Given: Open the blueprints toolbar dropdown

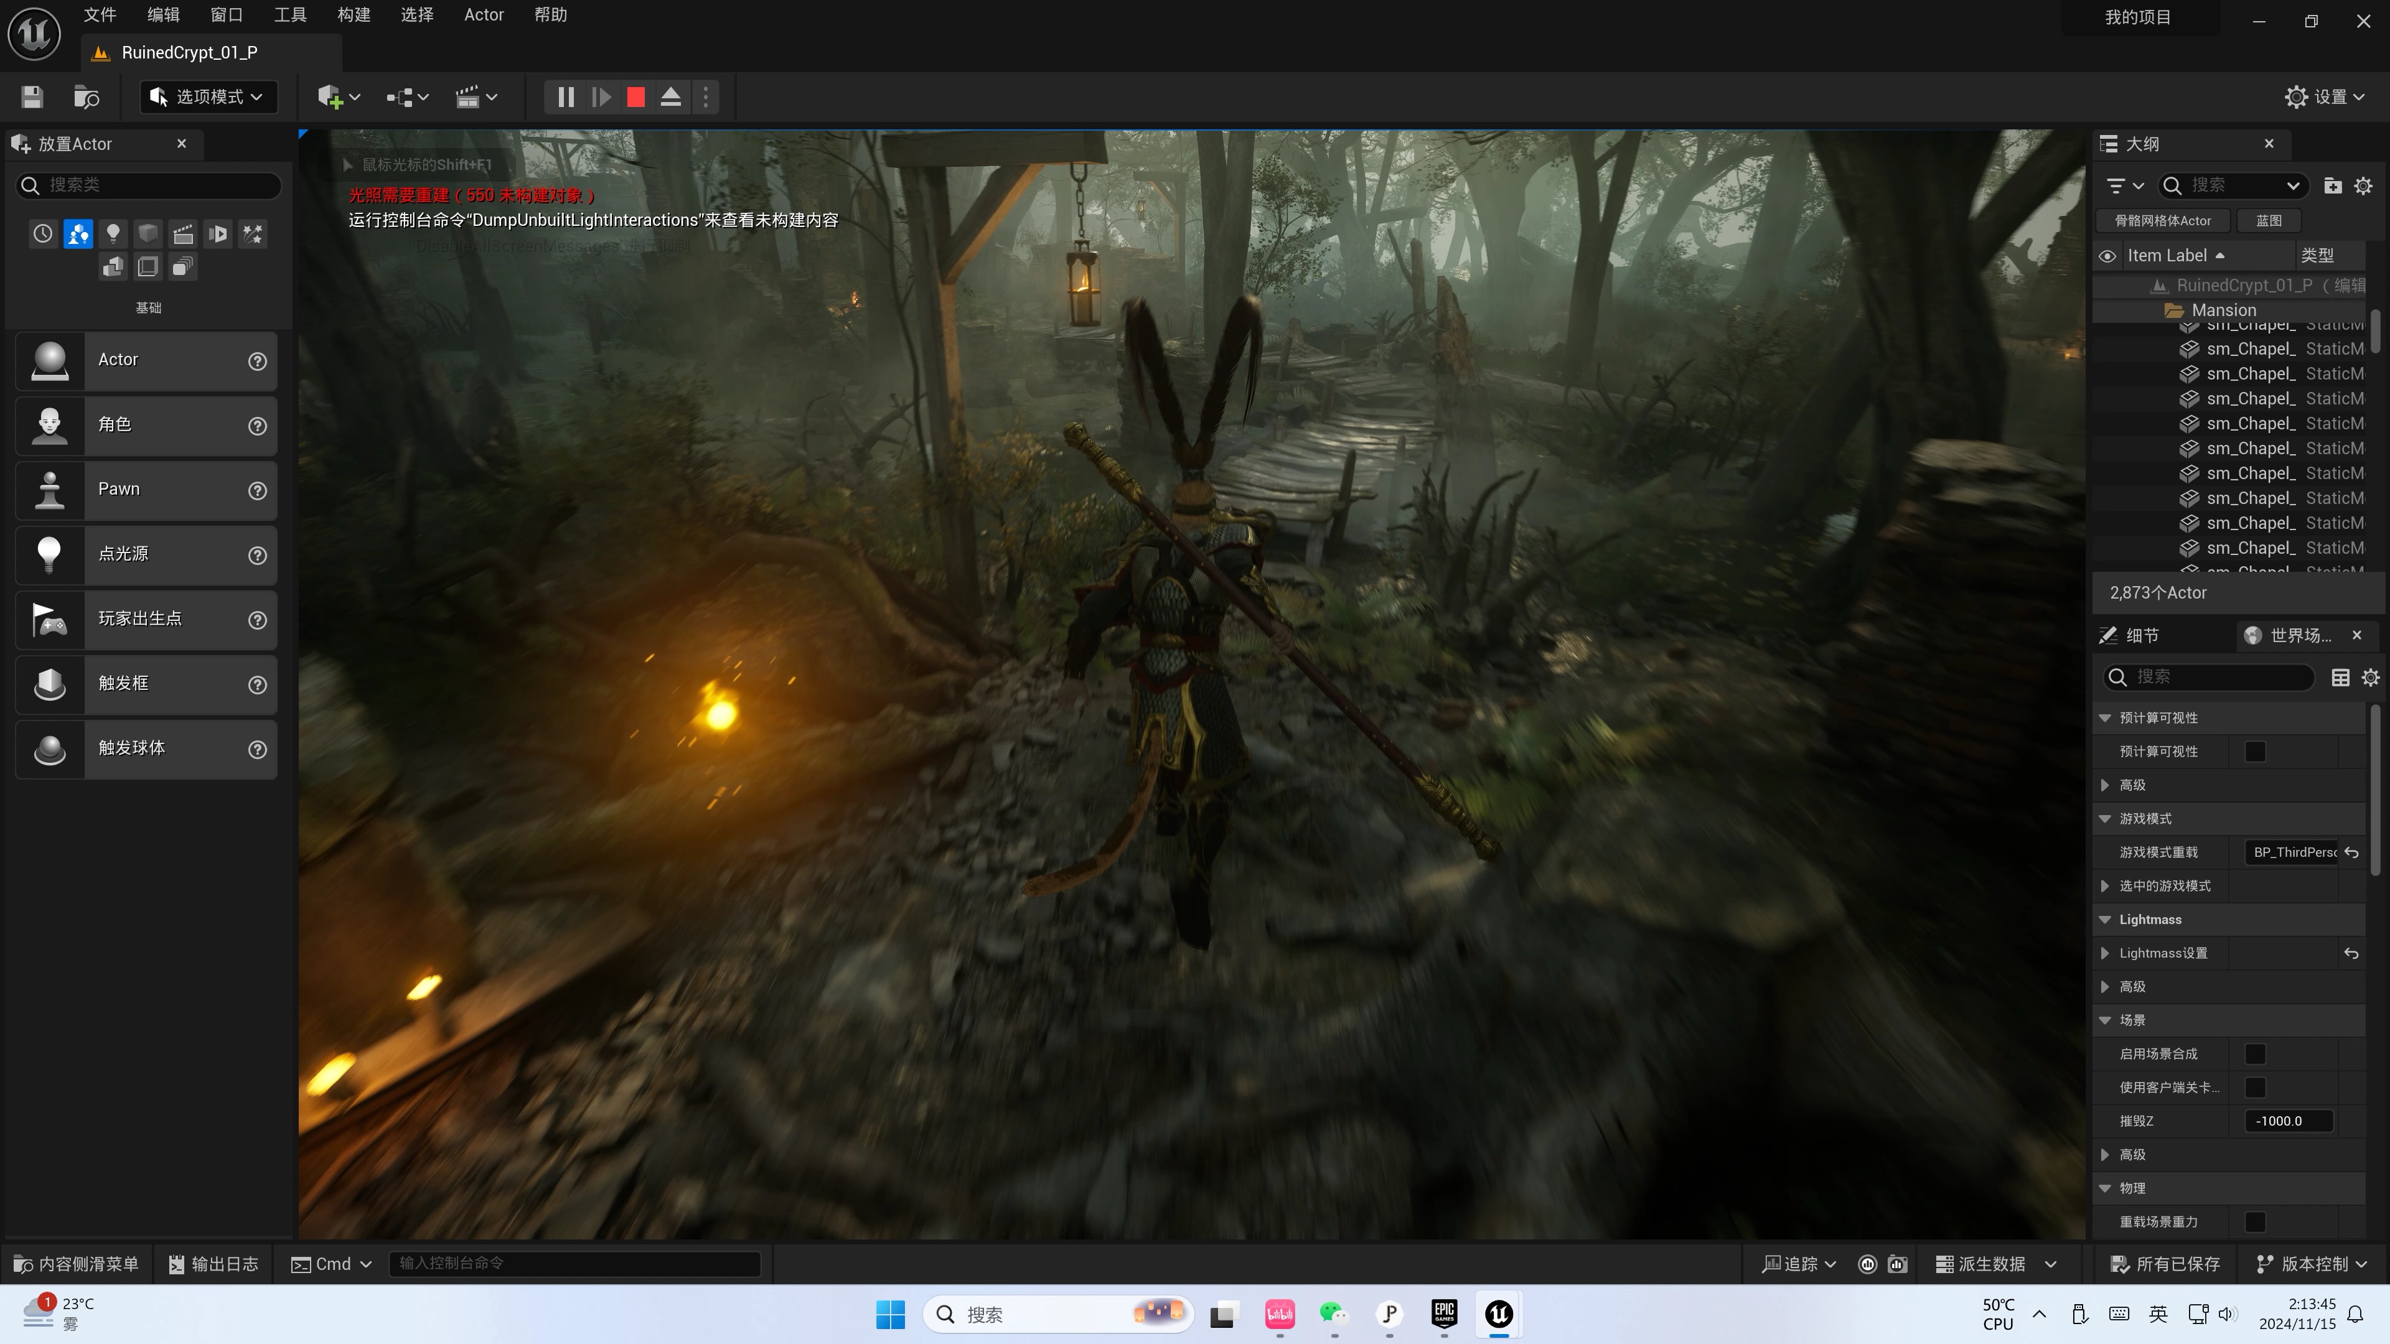Looking at the screenshot, I should point(407,96).
